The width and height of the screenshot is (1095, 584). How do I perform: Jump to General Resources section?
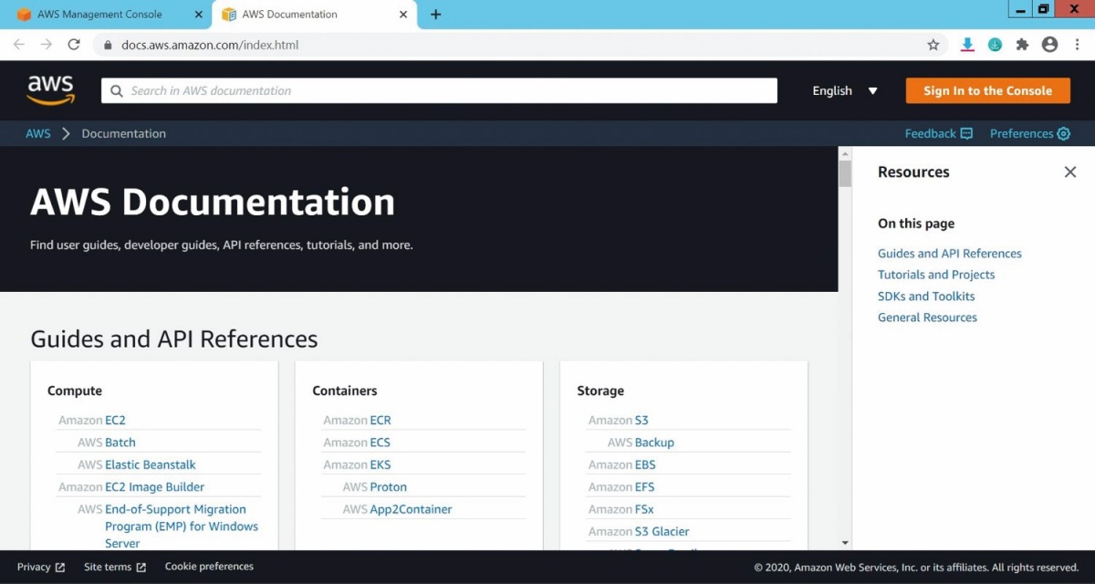point(927,318)
